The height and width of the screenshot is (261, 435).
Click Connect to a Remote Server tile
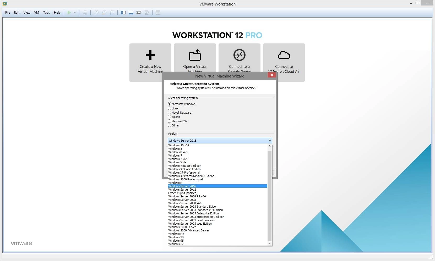(240, 58)
